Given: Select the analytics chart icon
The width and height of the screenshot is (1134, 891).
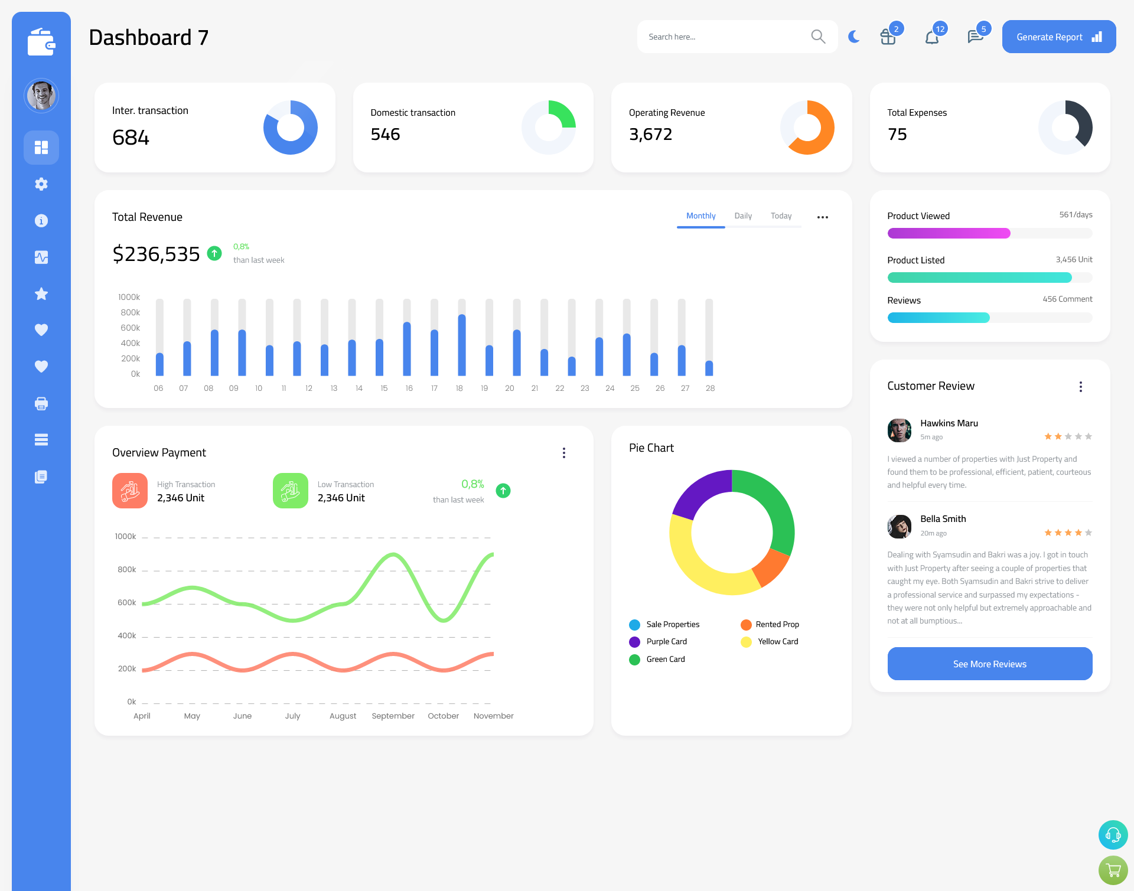Looking at the screenshot, I should [x=41, y=257].
